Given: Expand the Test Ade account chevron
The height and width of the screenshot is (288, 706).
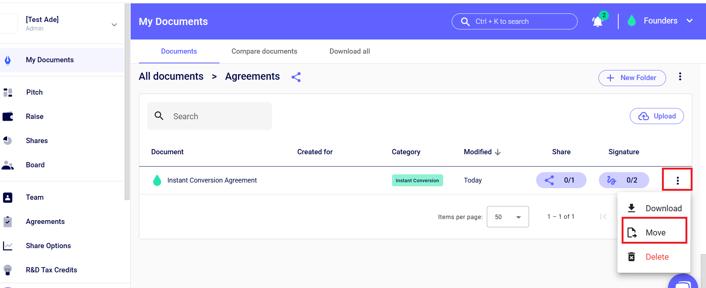Looking at the screenshot, I should coord(114,25).
